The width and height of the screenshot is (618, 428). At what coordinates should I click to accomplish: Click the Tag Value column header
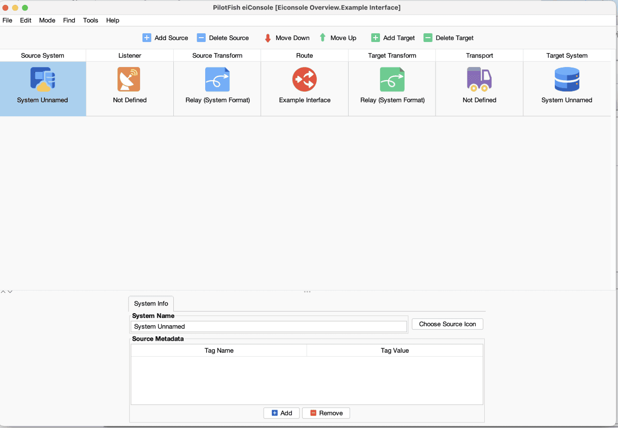point(395,350)
